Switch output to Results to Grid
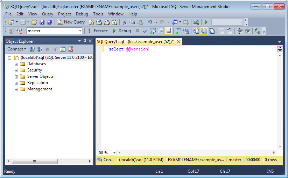Screen dimensions: 288x178 tap(204, 31)
